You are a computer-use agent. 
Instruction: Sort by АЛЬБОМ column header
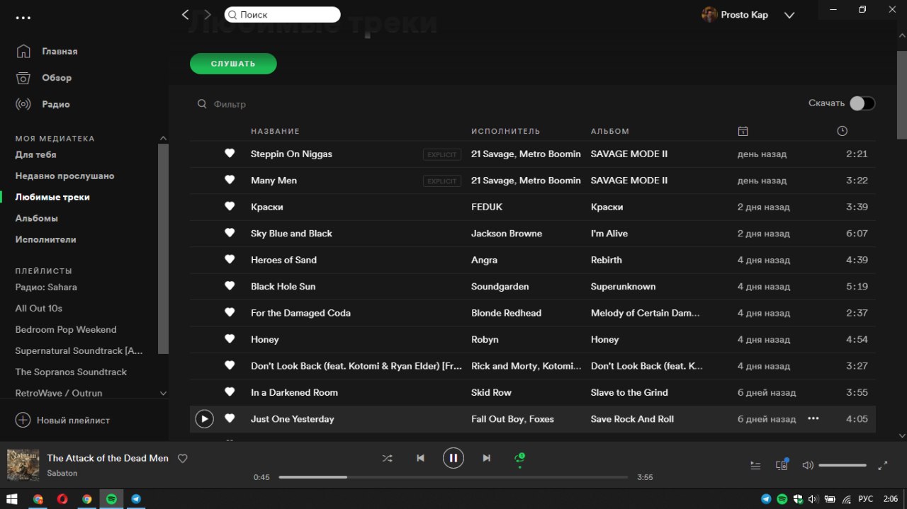(610, 131)
